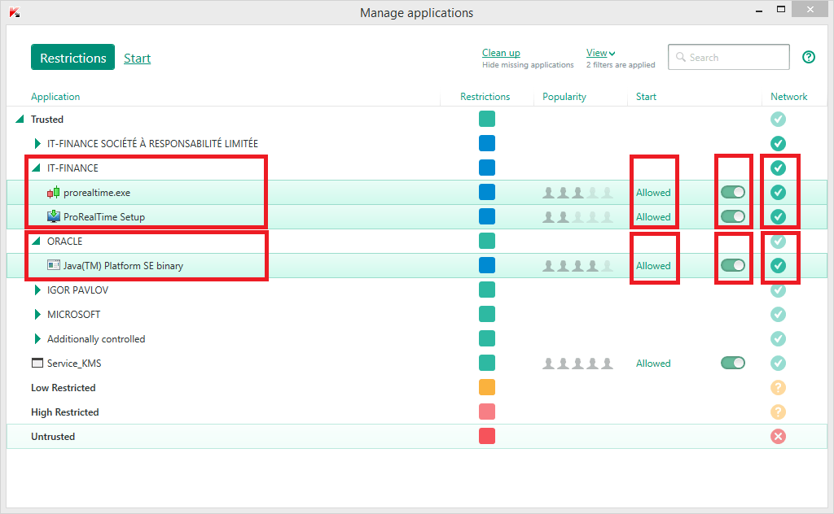Click network question icon for Low Restricted

pyautogui.click(x=778, y=388)
